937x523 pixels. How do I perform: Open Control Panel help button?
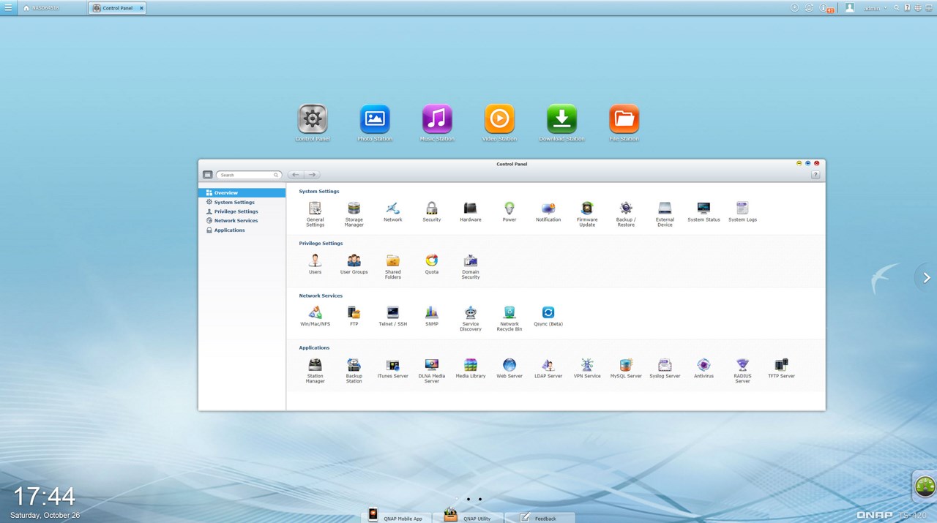pyautogui.click(x=815, y=175)
